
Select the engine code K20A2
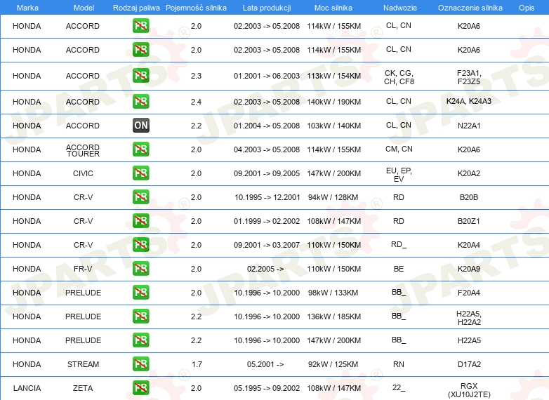[469, 173]
